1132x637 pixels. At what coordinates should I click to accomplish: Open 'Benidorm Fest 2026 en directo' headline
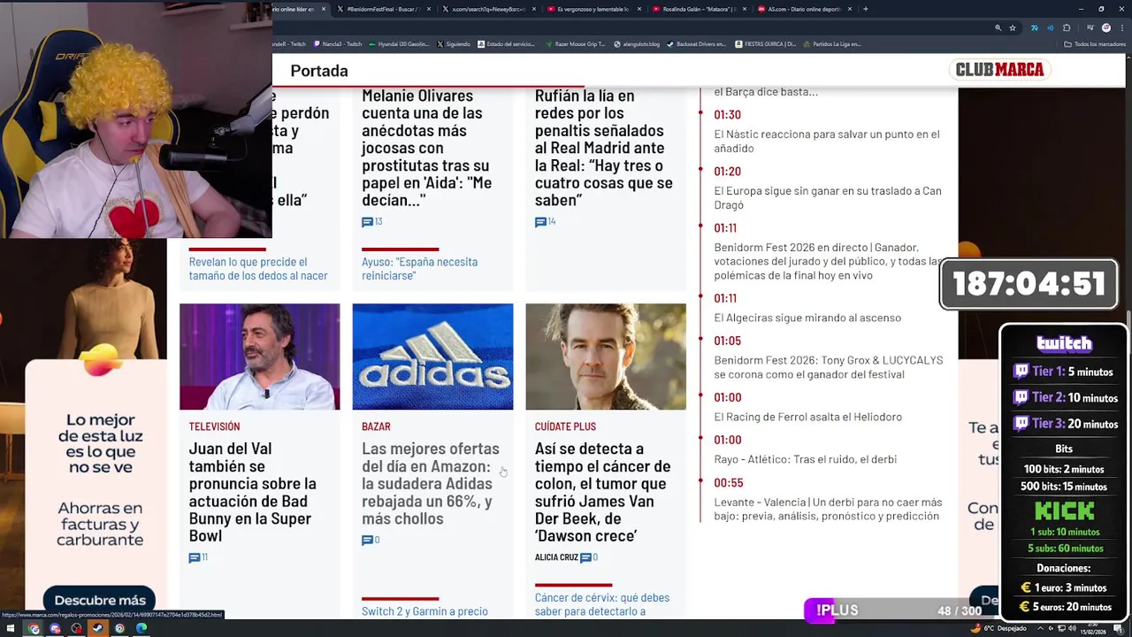(829, 261)
